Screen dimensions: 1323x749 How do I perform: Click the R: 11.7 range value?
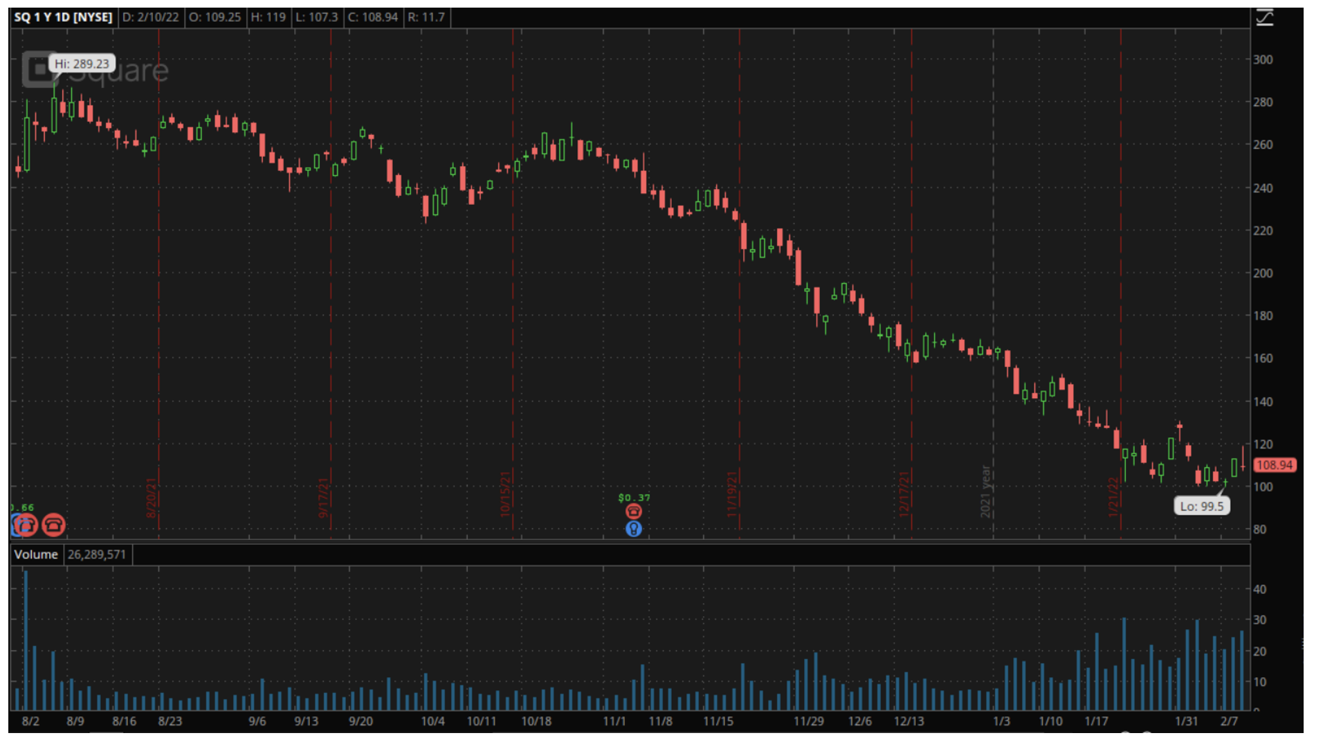pyautogui.click(x=426, y=17)
